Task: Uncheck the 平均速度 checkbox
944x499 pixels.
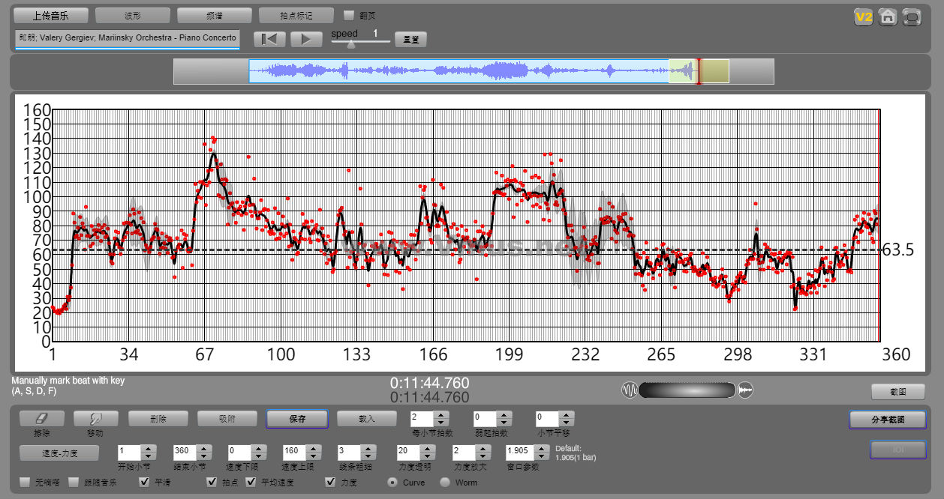Action: 251,482
